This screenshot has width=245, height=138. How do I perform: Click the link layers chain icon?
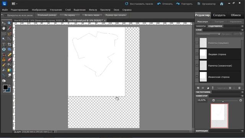pyautogui.click(x=213, y=88)
